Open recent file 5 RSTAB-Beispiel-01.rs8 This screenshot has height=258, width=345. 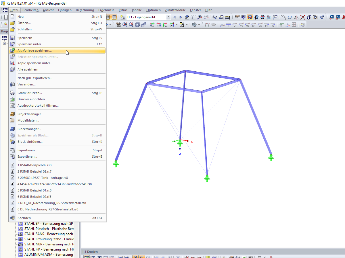pyautogui.click(x=57, y=190)
